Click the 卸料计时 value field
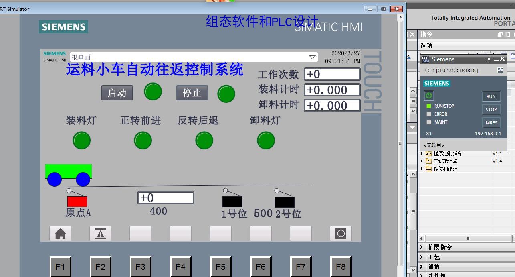This screenshot has width=515, height=277. [332, 106]
